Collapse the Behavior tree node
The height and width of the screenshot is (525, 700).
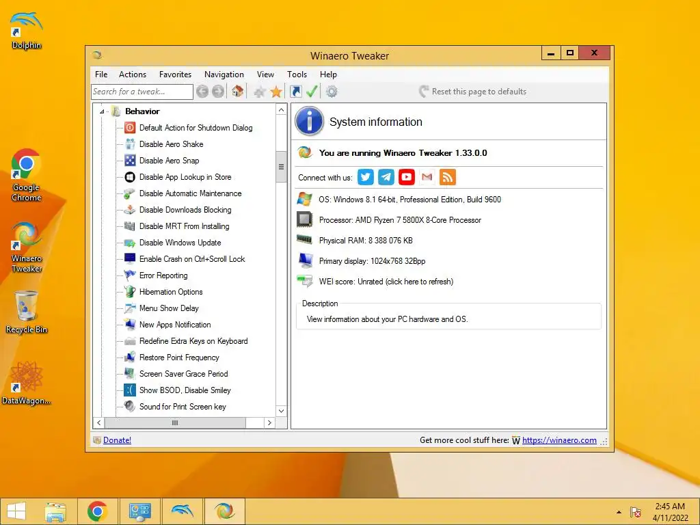pyautogui.click(x=102, y=111)
